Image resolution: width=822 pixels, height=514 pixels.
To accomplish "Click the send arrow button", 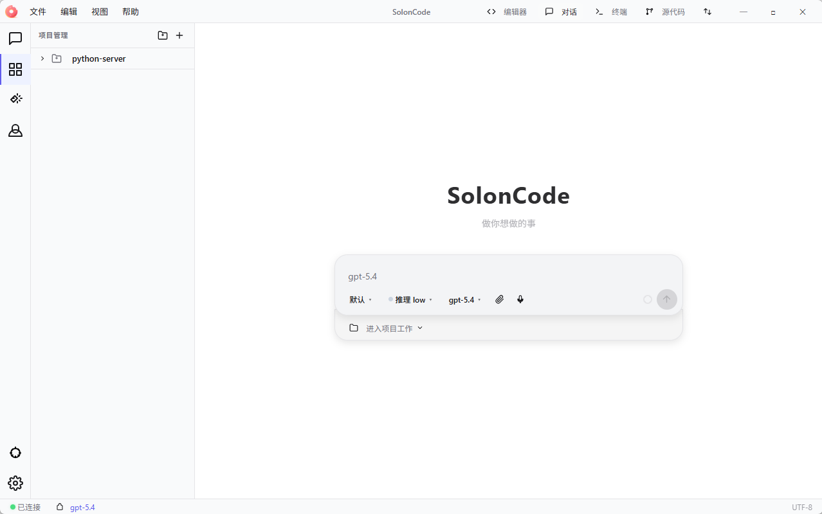I will [667, 299].
